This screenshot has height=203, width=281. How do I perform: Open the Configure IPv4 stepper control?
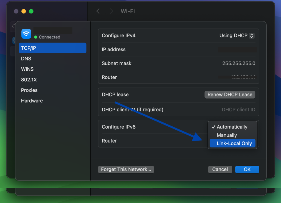(252, 35)
